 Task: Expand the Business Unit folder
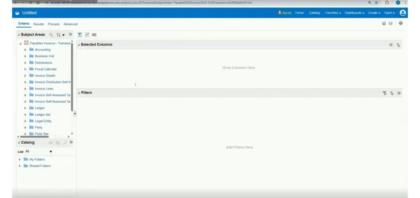click(x=25, y=56)
